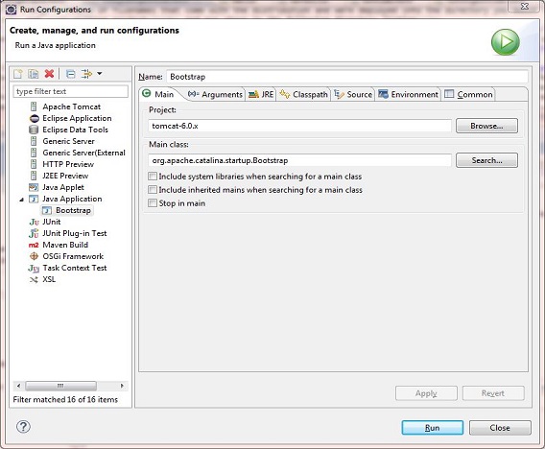
Task: Click the Apply button
Action: pos(426,393)
